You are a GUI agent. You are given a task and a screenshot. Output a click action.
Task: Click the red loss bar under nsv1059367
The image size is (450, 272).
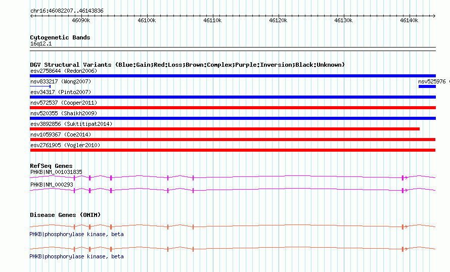233,140
